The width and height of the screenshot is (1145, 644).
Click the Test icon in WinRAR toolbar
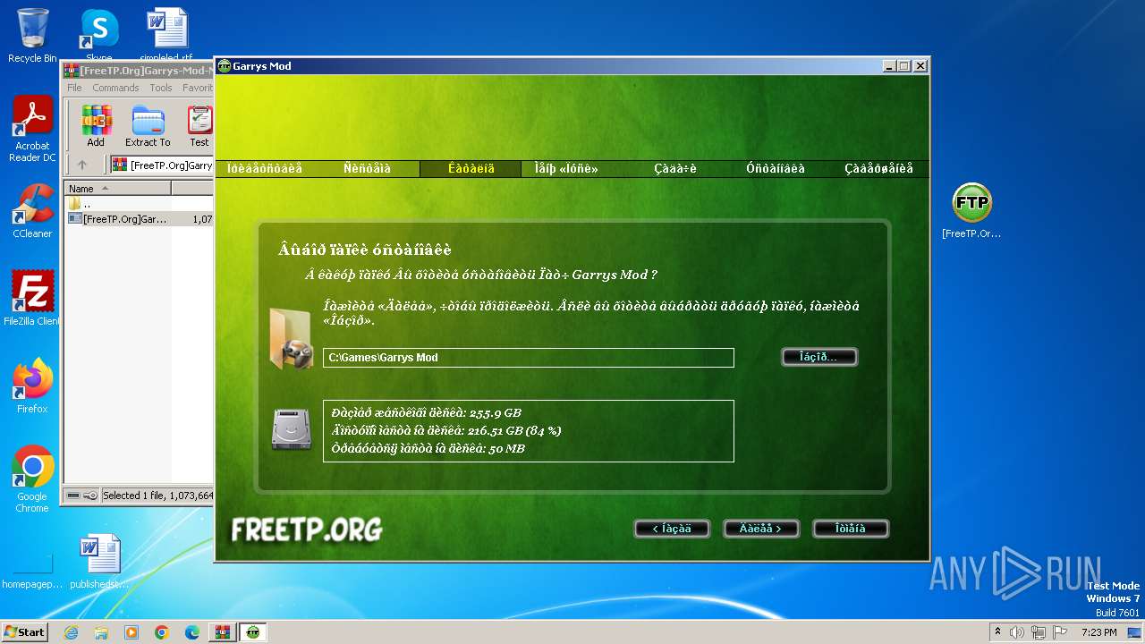199,126
